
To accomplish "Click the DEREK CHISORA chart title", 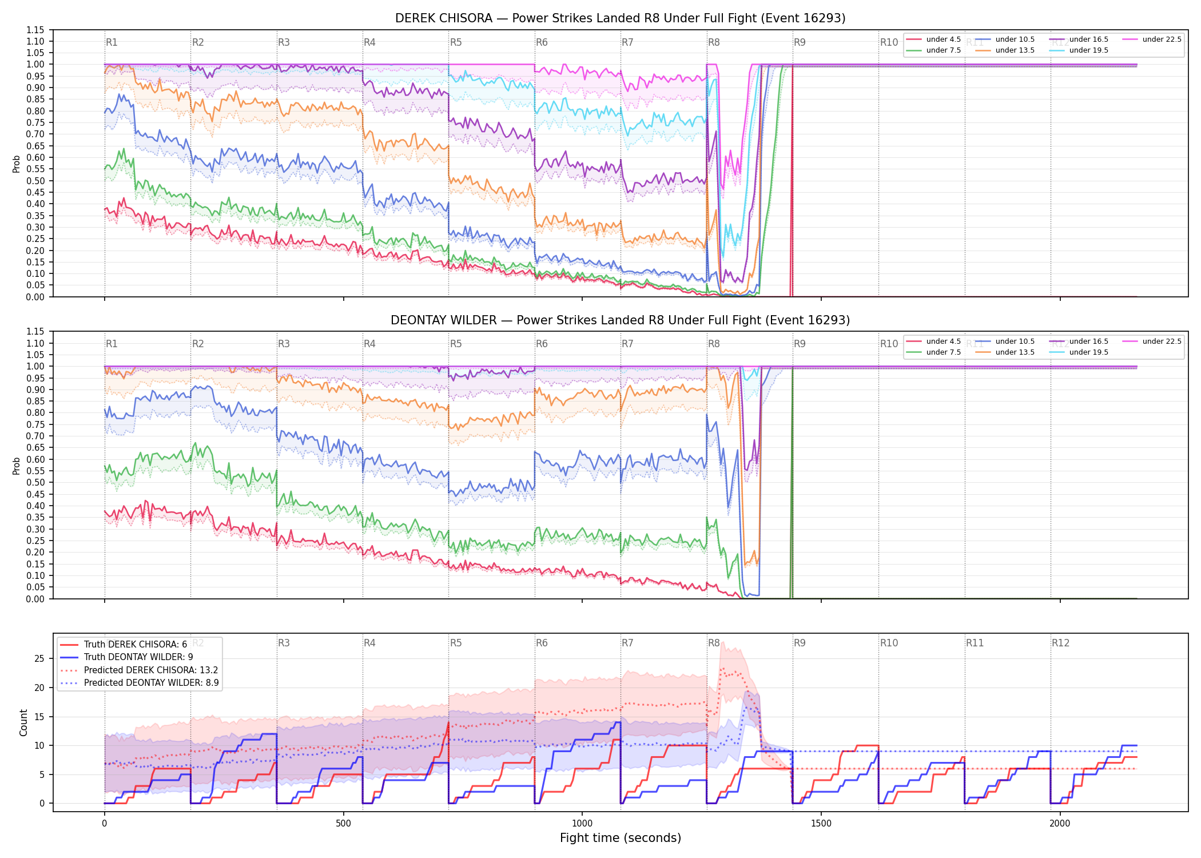I will 621,18.
